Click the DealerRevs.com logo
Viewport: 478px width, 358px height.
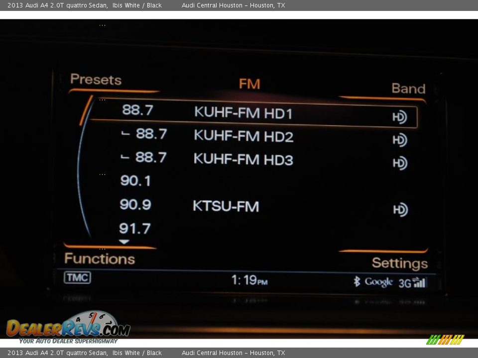[x=68, y=328]
